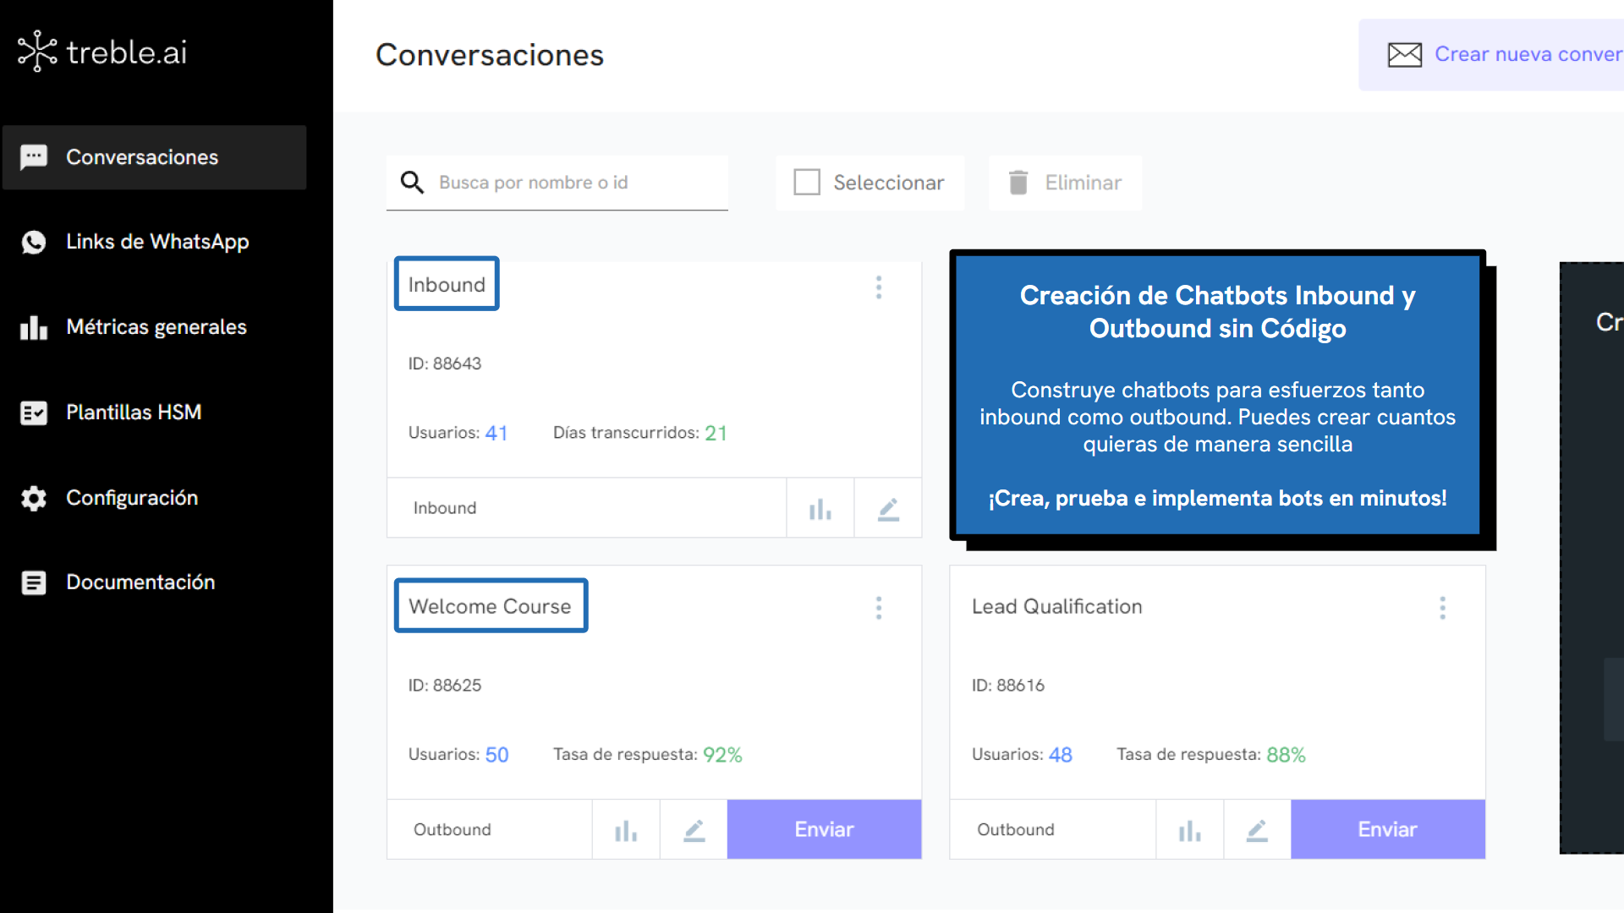1624x913 pixels.
Task: Open metrics chart for Inbound conversation
Action: click(x=820, y=508)
